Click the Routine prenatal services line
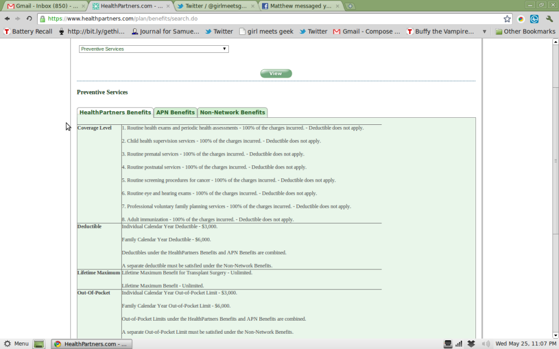 (x=213, y=154)
